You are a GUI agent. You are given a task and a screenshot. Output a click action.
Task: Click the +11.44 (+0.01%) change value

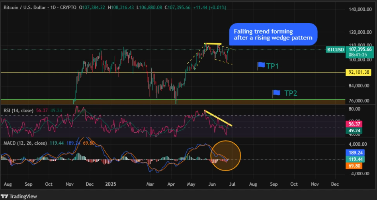tap(210, 8)
